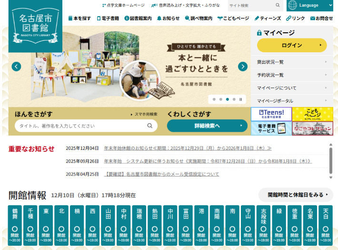Go to previous carousel slide arrow
The width and height of the screenshot is (338, 250).
(16, 67)
